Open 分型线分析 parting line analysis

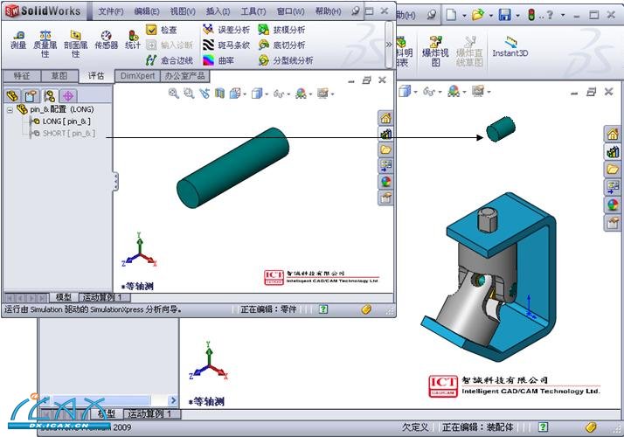point(285,60)
